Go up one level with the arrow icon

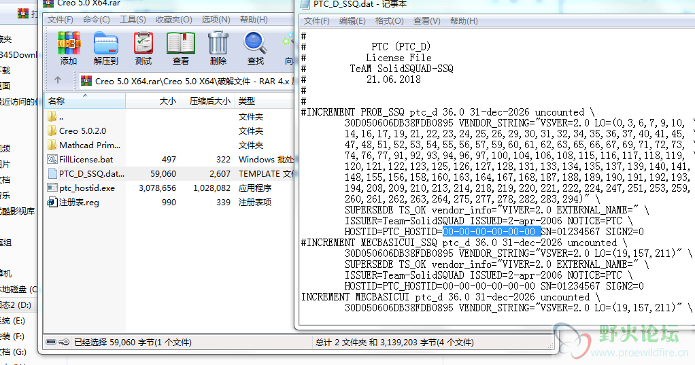coord(58,80)
